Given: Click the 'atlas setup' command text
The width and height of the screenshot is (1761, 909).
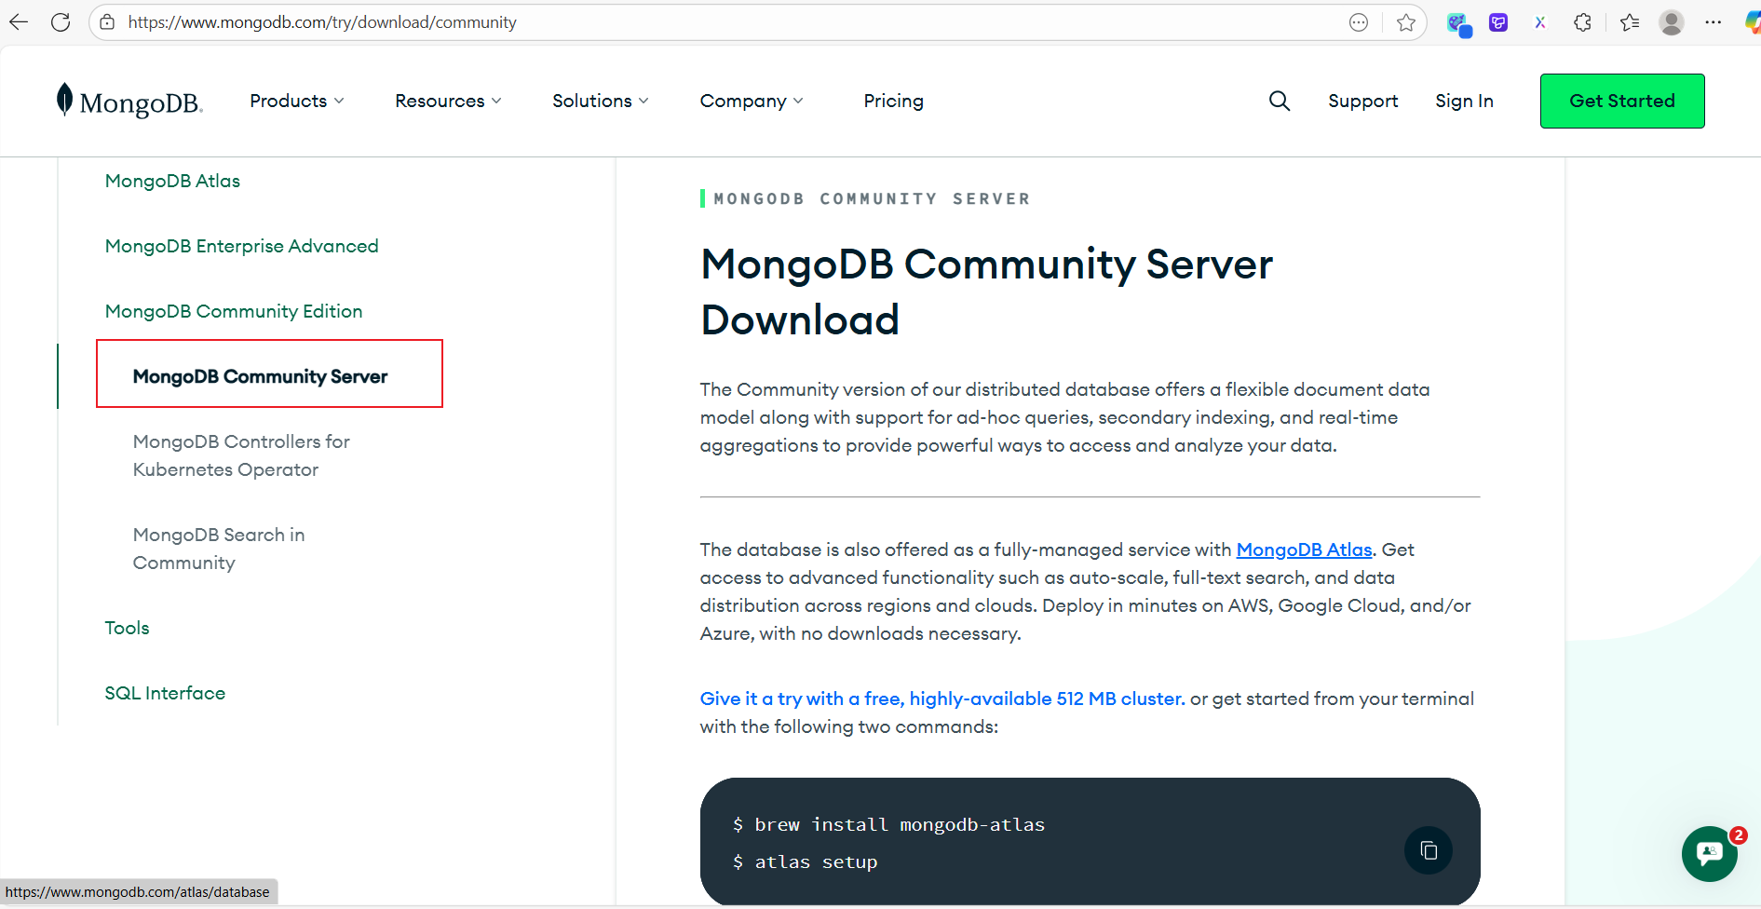Looking at the screenshot, I should pyautogui.click(x=816, y=862).
